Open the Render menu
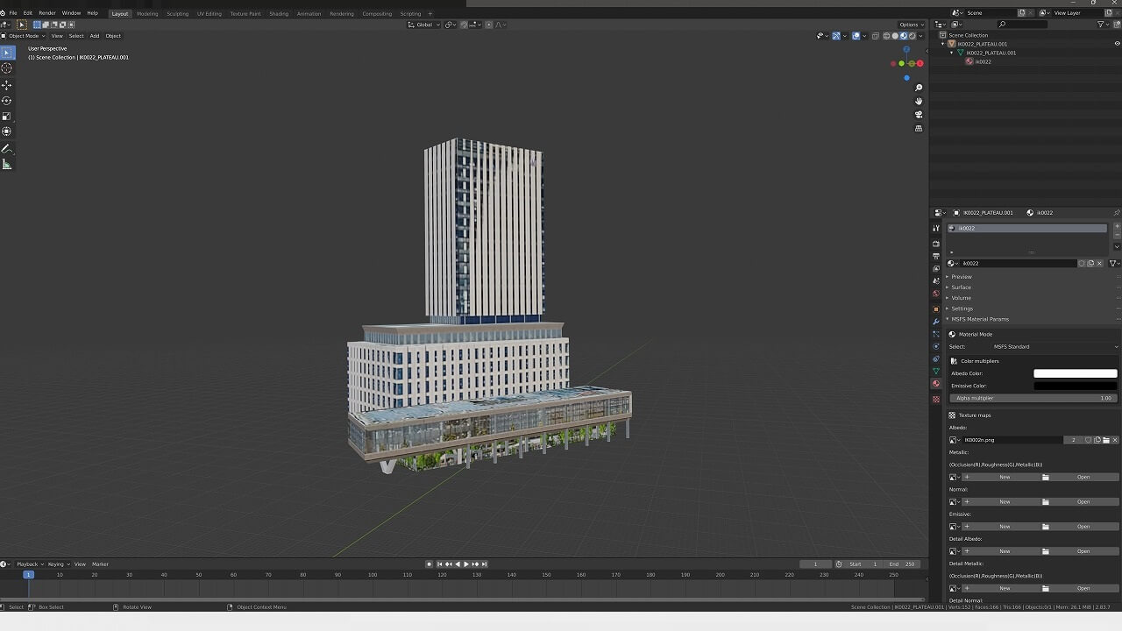Image resolution: width=1122 pixels, height=631 pixels. 47,13
